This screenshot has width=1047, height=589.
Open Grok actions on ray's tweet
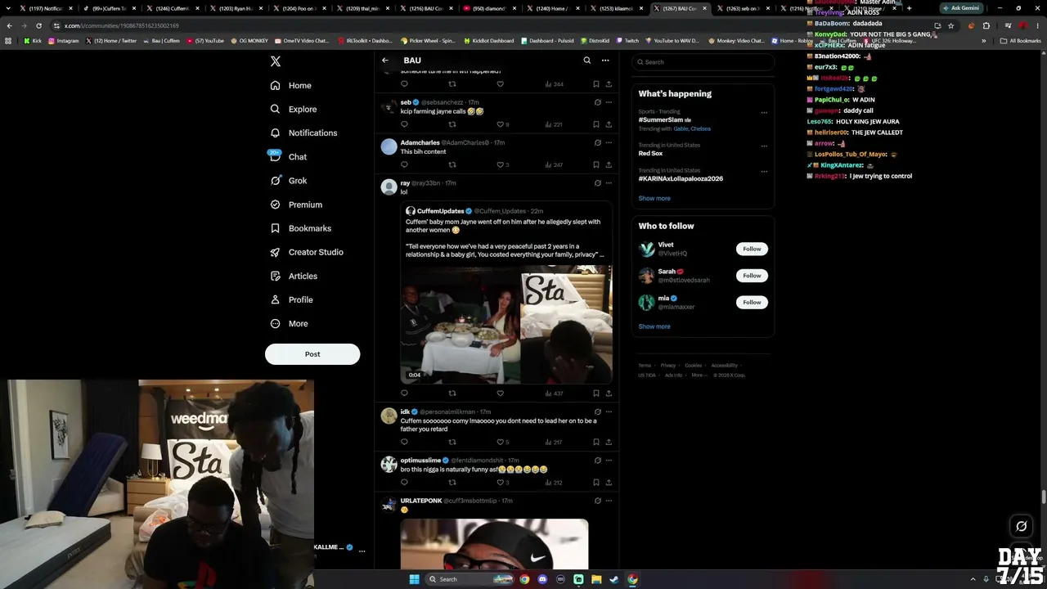597,182
